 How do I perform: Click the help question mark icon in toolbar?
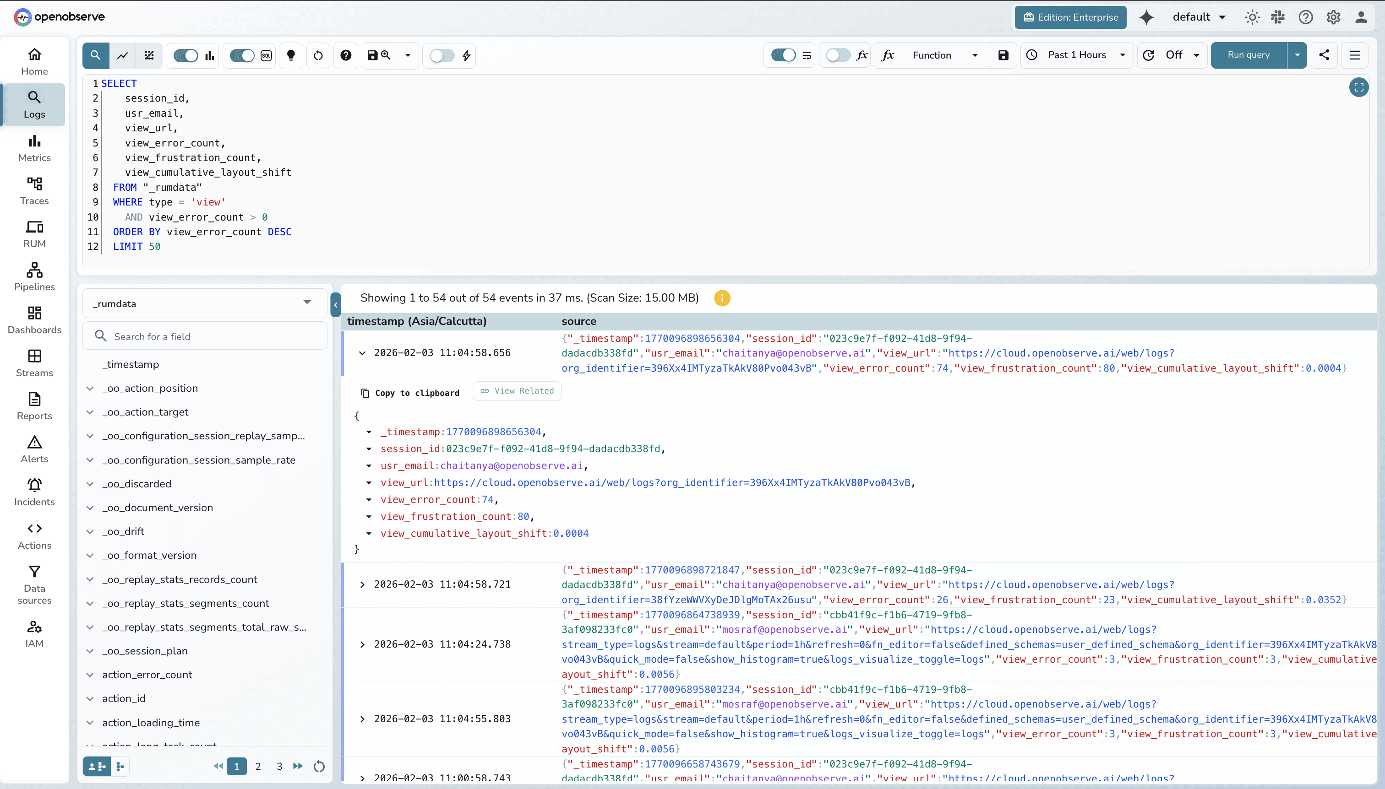(x=345, y=55)
